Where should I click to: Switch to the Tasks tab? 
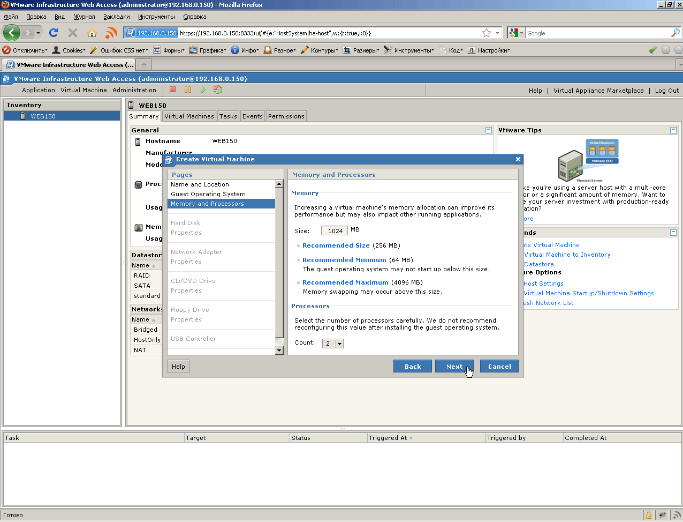pos(228,116)
